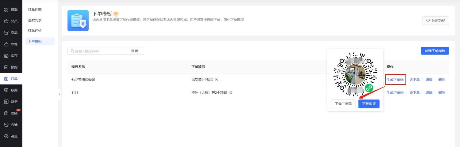
Task: View item details icon beside 橙汁（大瓶）等2个项目
Action: [x=230, y=92]
